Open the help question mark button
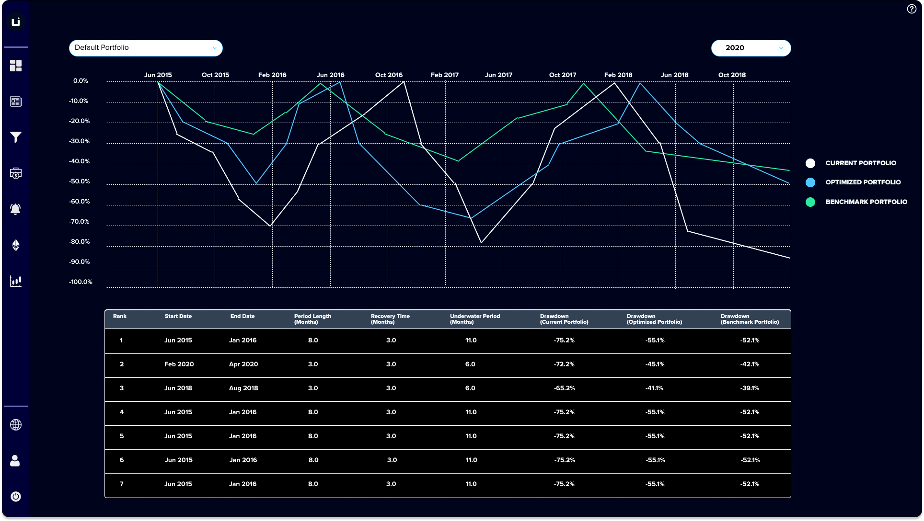This screenshot has width=924, height=521. point(912,9)
